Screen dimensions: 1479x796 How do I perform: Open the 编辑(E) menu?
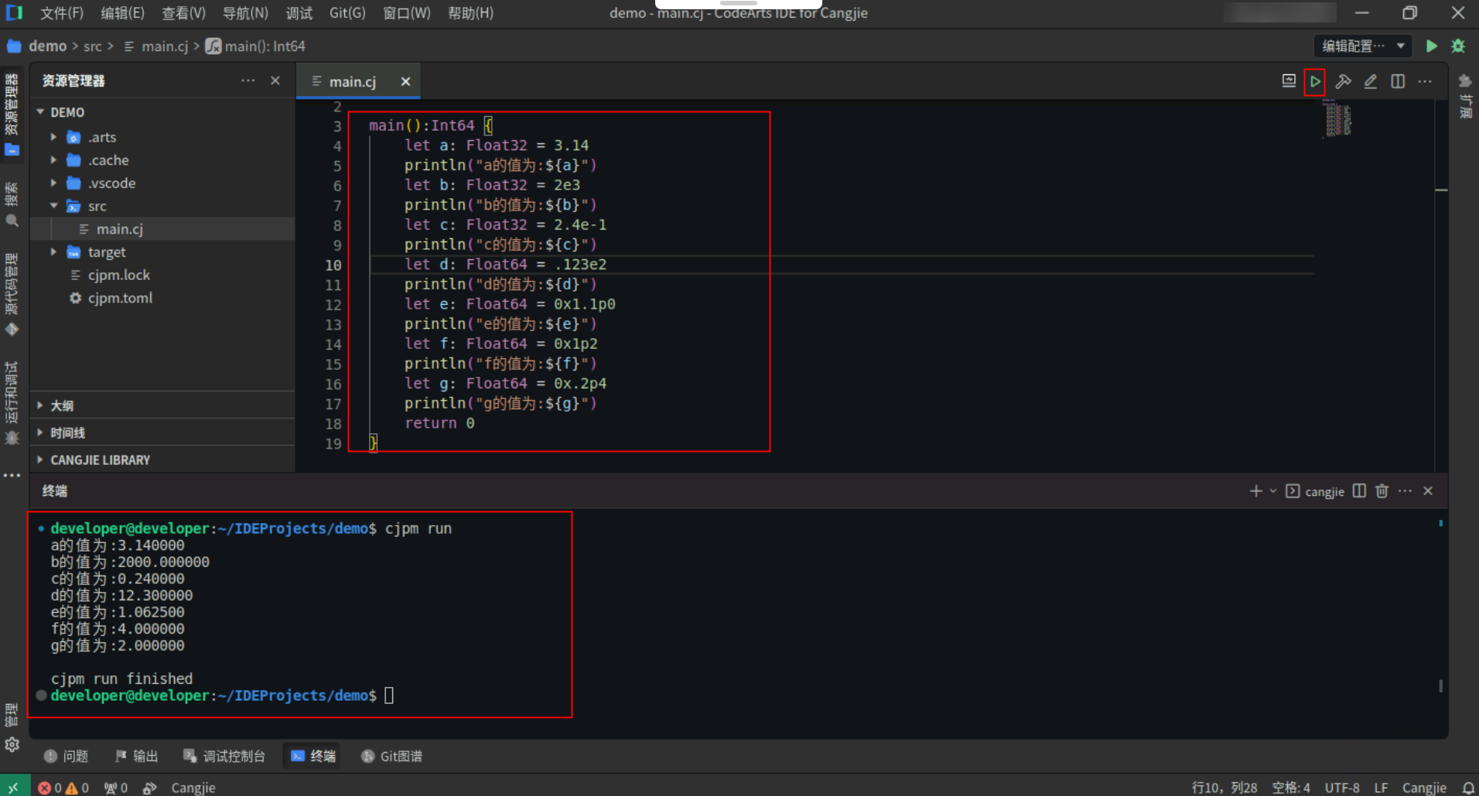[122, 13]
